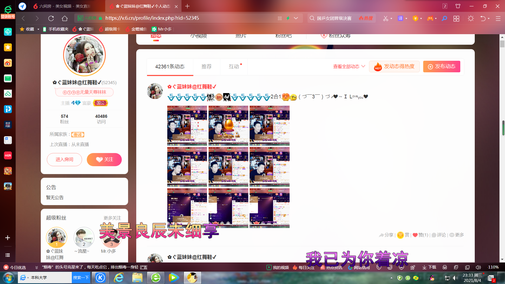Open 更多 options on first post
The image size is (505, 284).
(x=457, y=235)
